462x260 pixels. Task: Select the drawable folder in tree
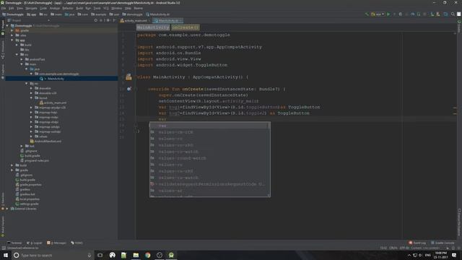tap(43, 88)
